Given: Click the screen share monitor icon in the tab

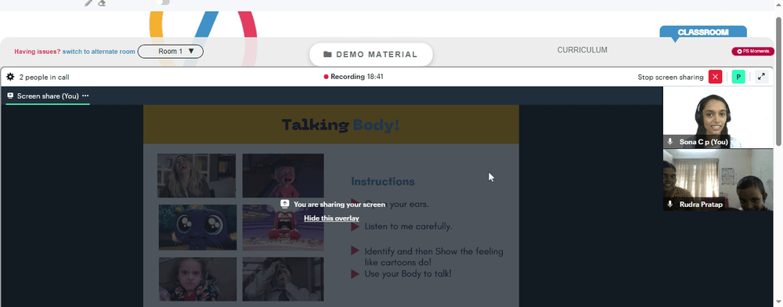Looking at the screenshot, I should tap(10, 96).
